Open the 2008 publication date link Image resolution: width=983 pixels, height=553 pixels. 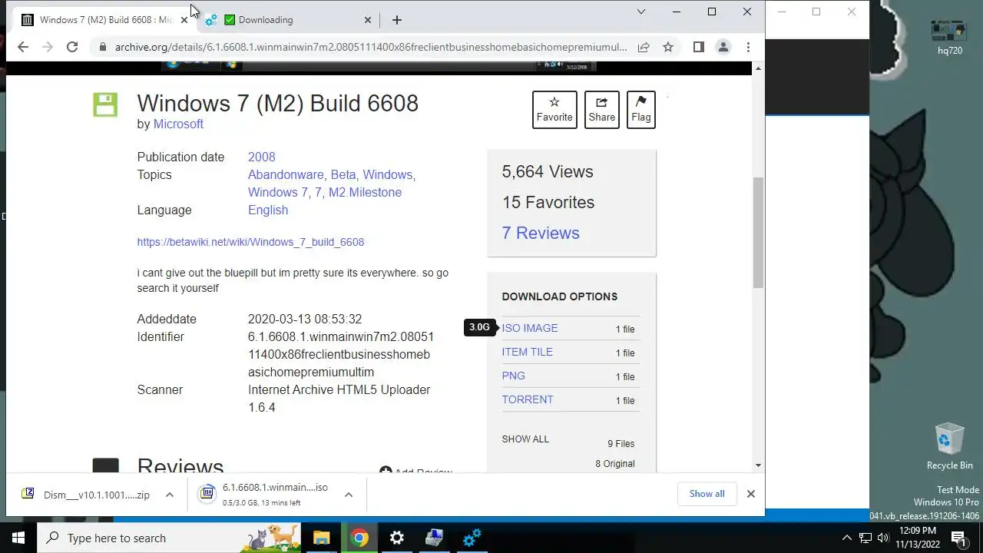tap(261, 157)
